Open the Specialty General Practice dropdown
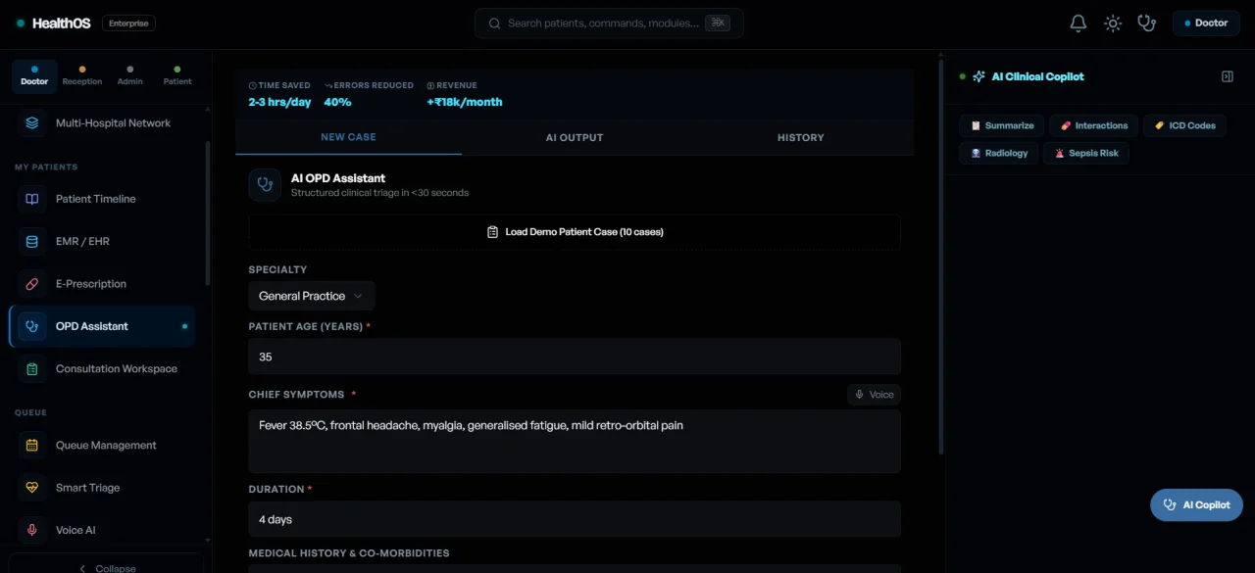The width and height of the screenshot is (1255, 573). coord(311,296)
